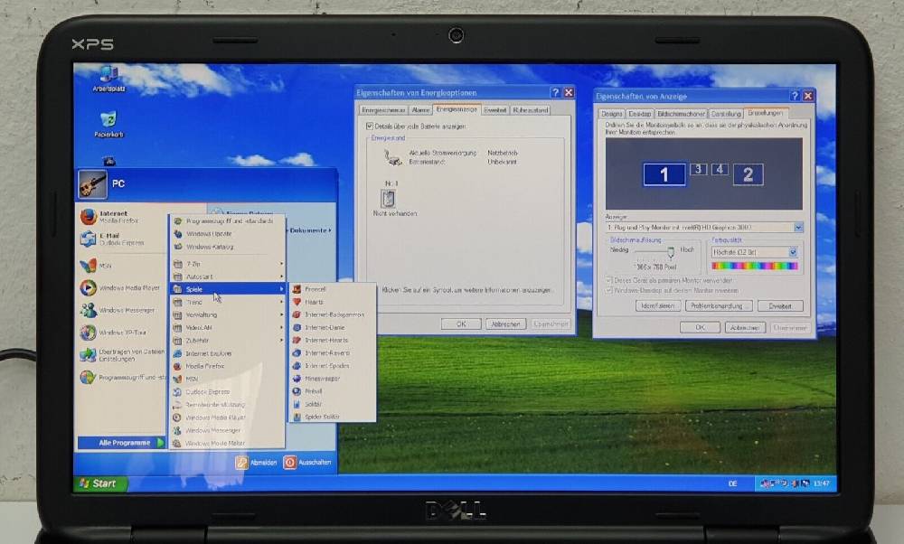
Task: Expand the 7-Zip program folder
Action: 228,264
